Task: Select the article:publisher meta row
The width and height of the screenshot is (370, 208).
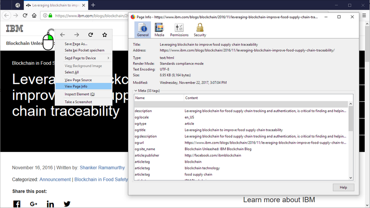Action: [241, 156]
